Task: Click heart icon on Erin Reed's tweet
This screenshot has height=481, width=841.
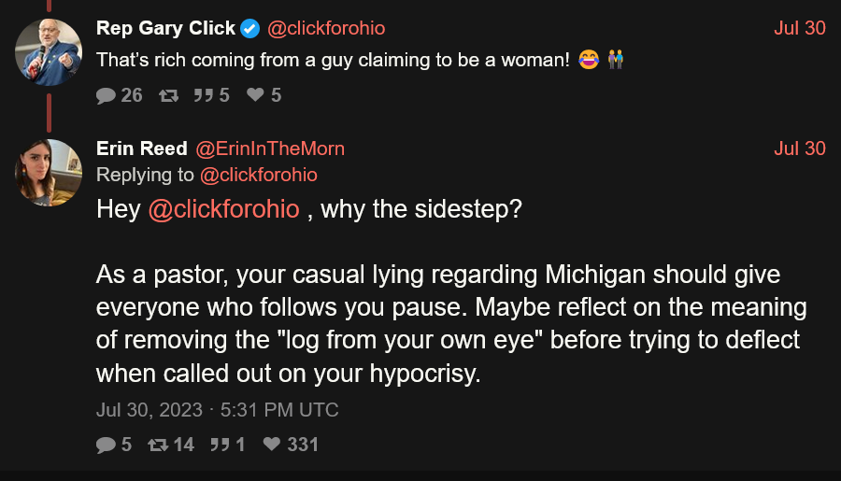Action: [272, 446]
